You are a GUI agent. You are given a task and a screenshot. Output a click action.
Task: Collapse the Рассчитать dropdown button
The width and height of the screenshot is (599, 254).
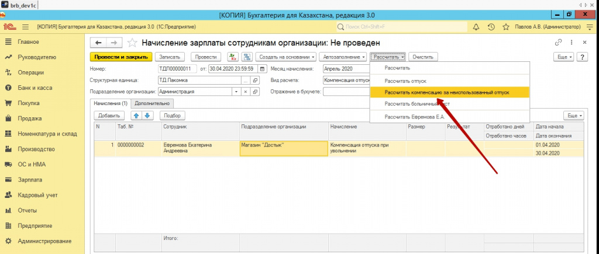pos(388,57)
